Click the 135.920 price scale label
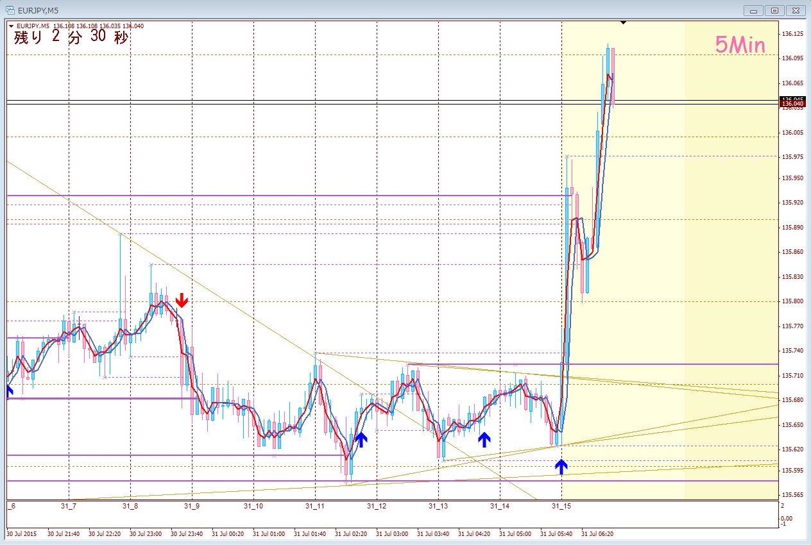Viewport: 811px width, 545px height. [793, 203]
